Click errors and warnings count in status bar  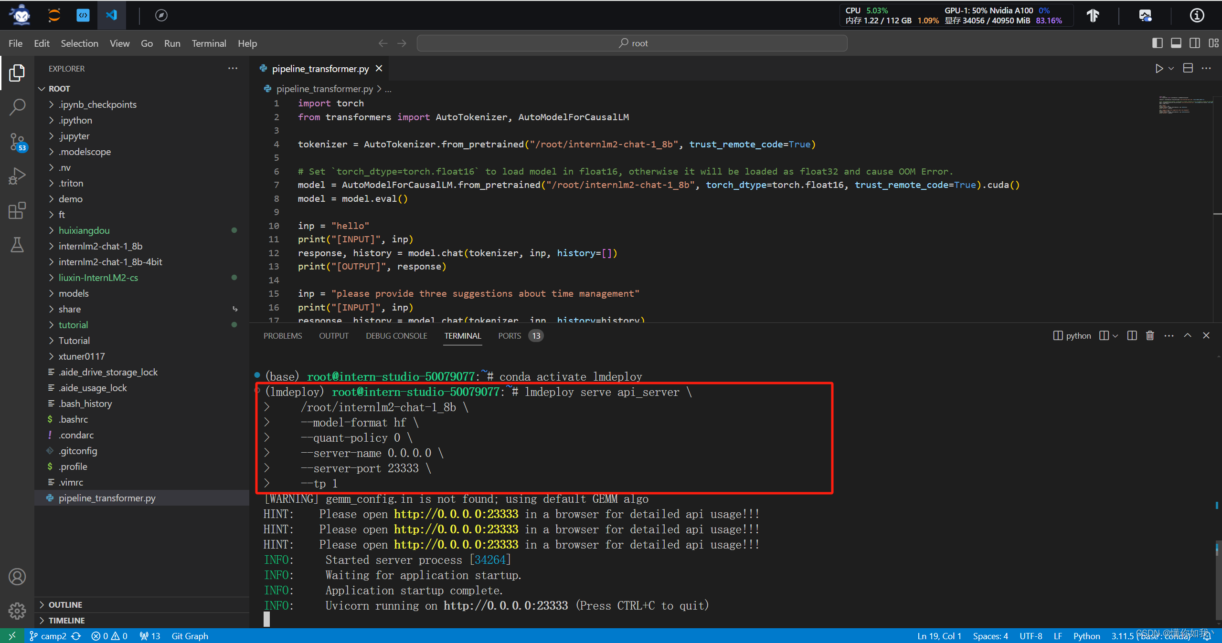tap(109, 636)
